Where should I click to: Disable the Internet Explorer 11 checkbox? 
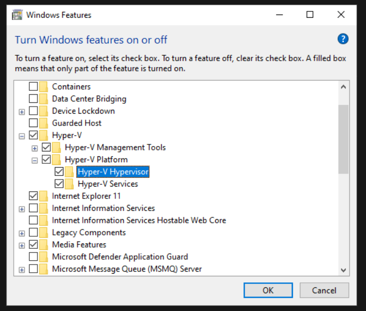click(34, 196)
